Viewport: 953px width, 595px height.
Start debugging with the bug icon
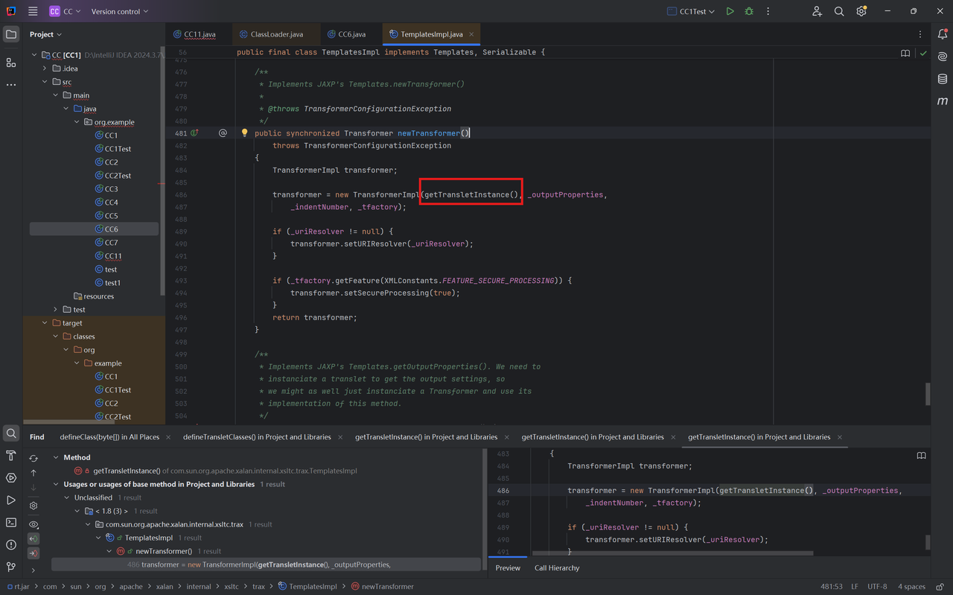coord(749,11)
